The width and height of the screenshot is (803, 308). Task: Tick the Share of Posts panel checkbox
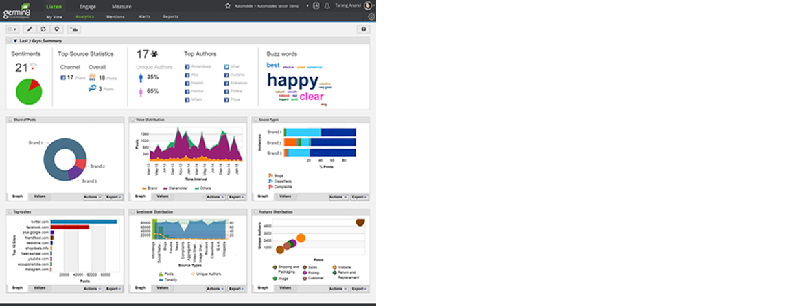[x=10, y=120]
